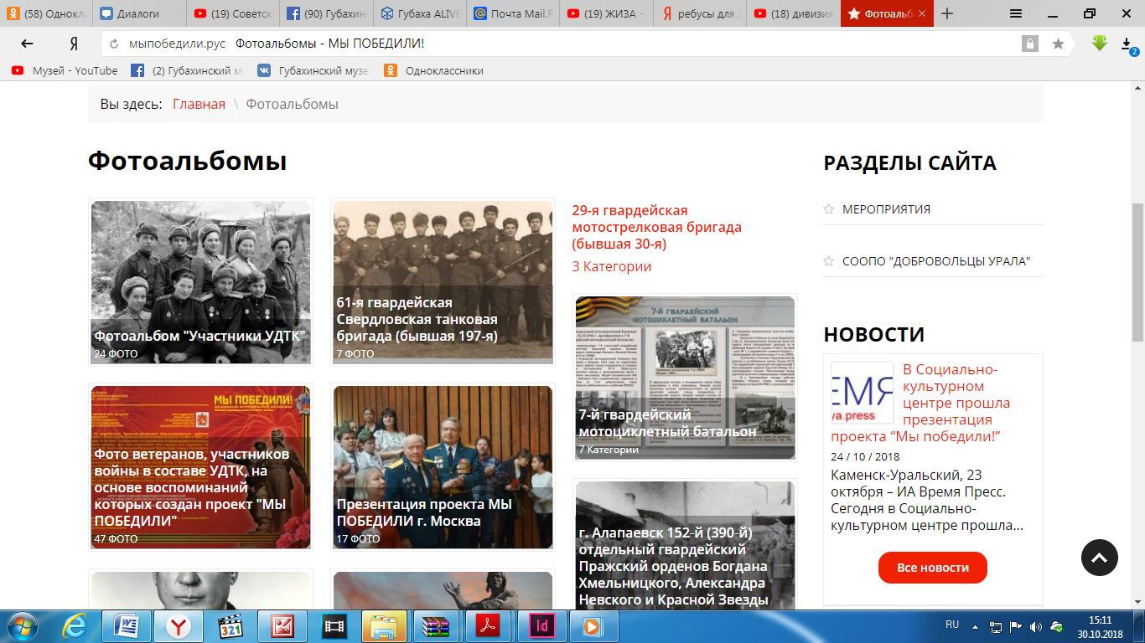Open Презентация проекта МЫ ПОБЕДИЛИ г. Москва album

point(443,467)
